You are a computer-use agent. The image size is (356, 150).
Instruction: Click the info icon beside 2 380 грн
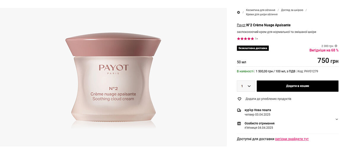tap(336, 46)
